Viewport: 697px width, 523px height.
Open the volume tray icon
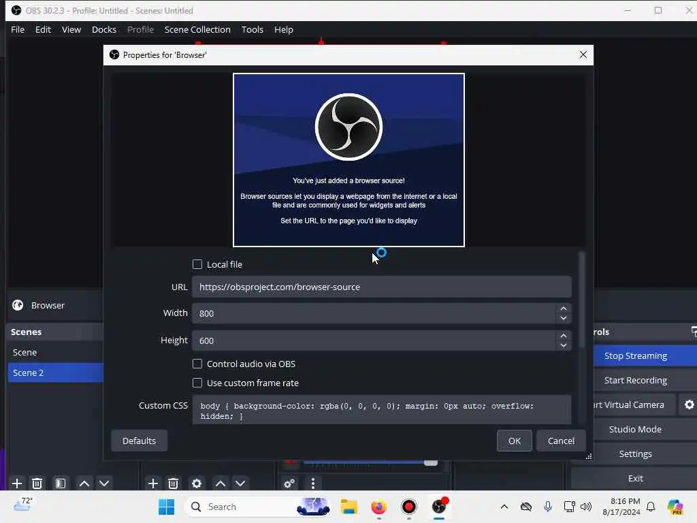(586, 507)
